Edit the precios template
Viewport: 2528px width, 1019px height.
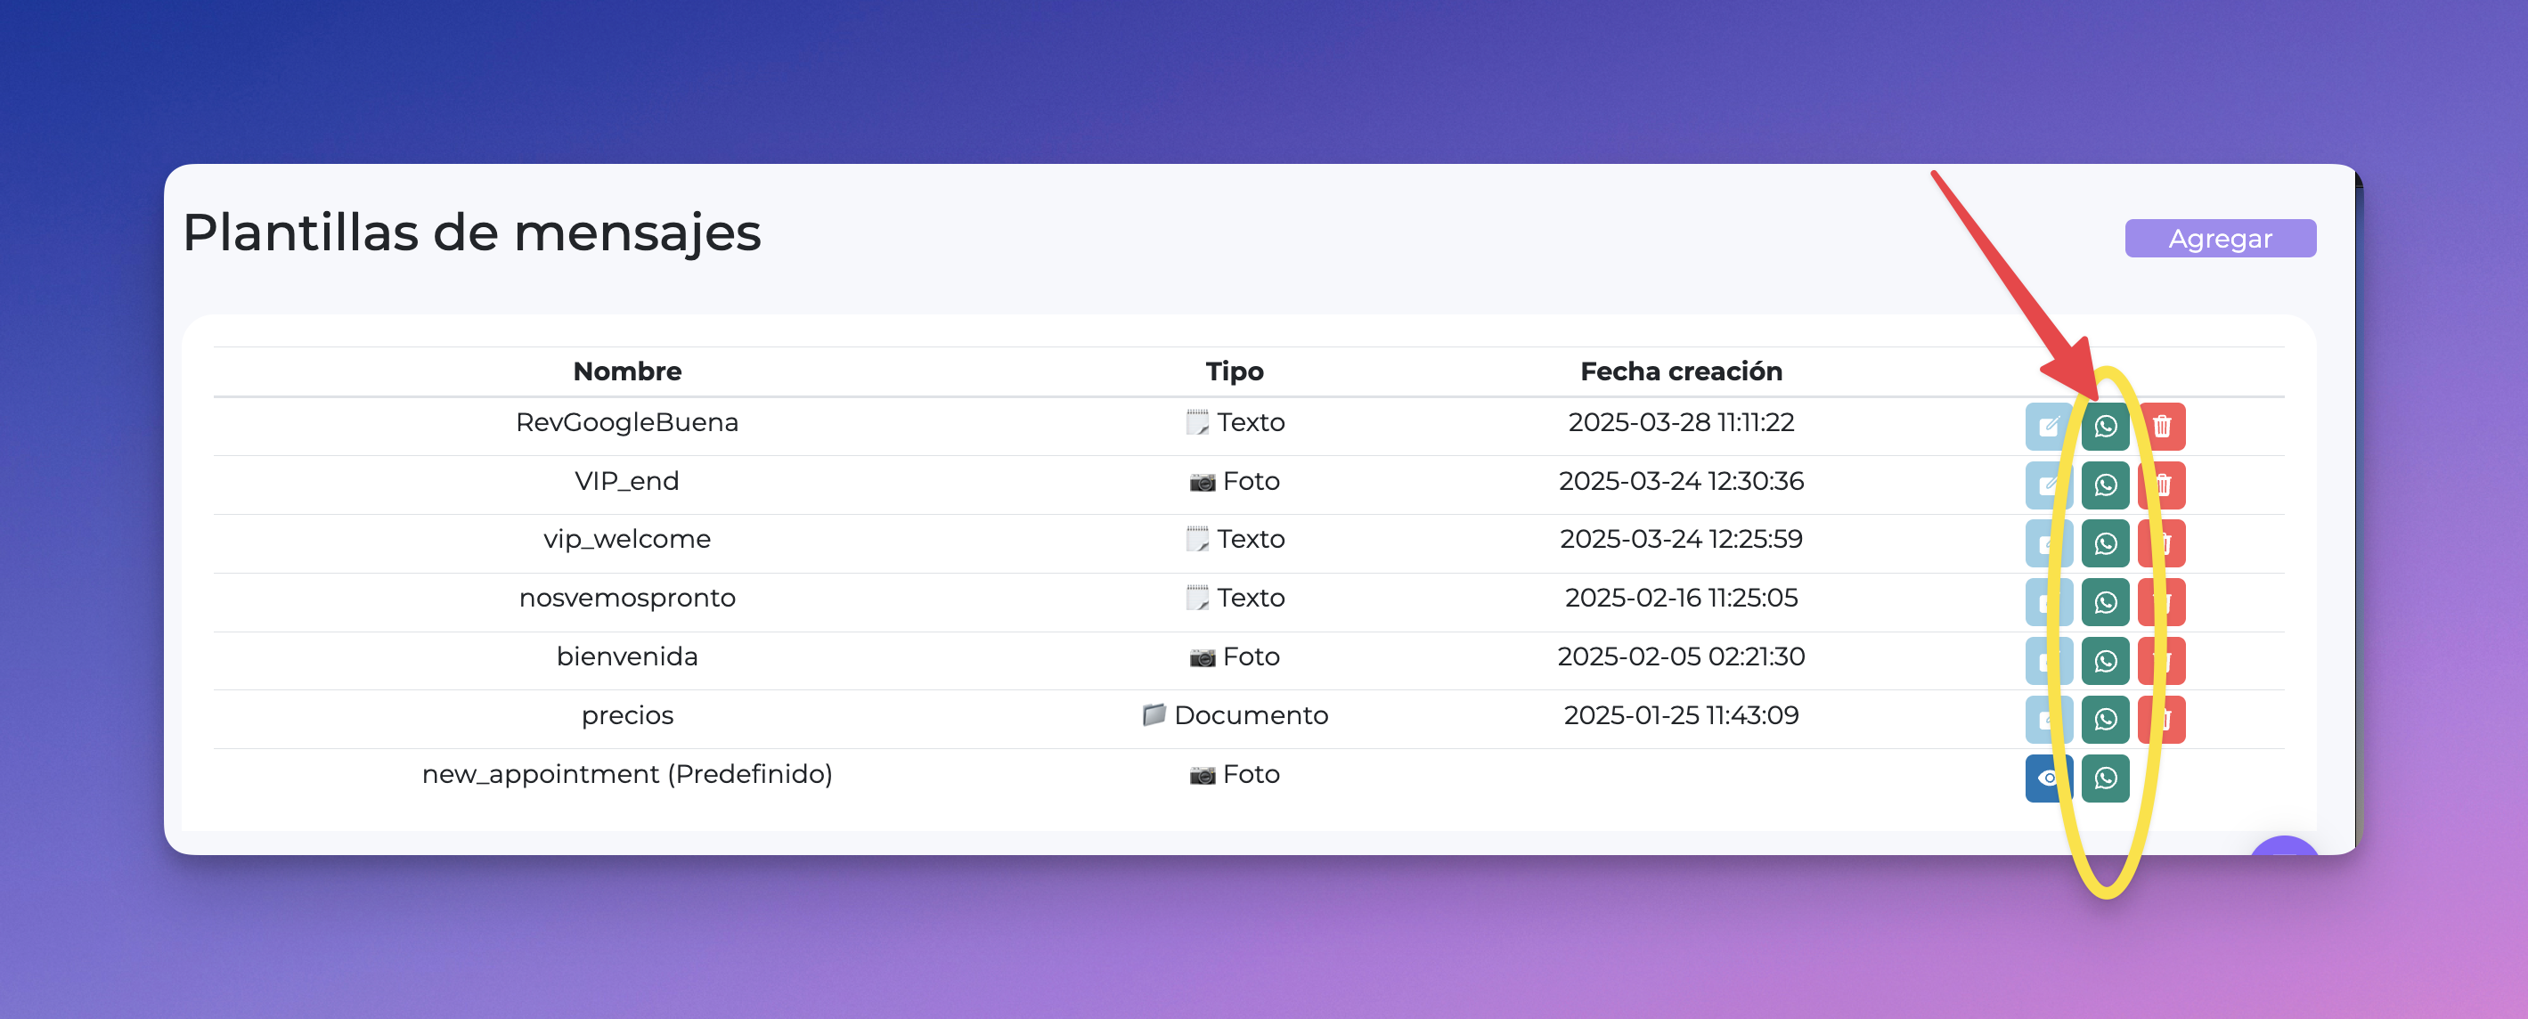[2048, 720]
